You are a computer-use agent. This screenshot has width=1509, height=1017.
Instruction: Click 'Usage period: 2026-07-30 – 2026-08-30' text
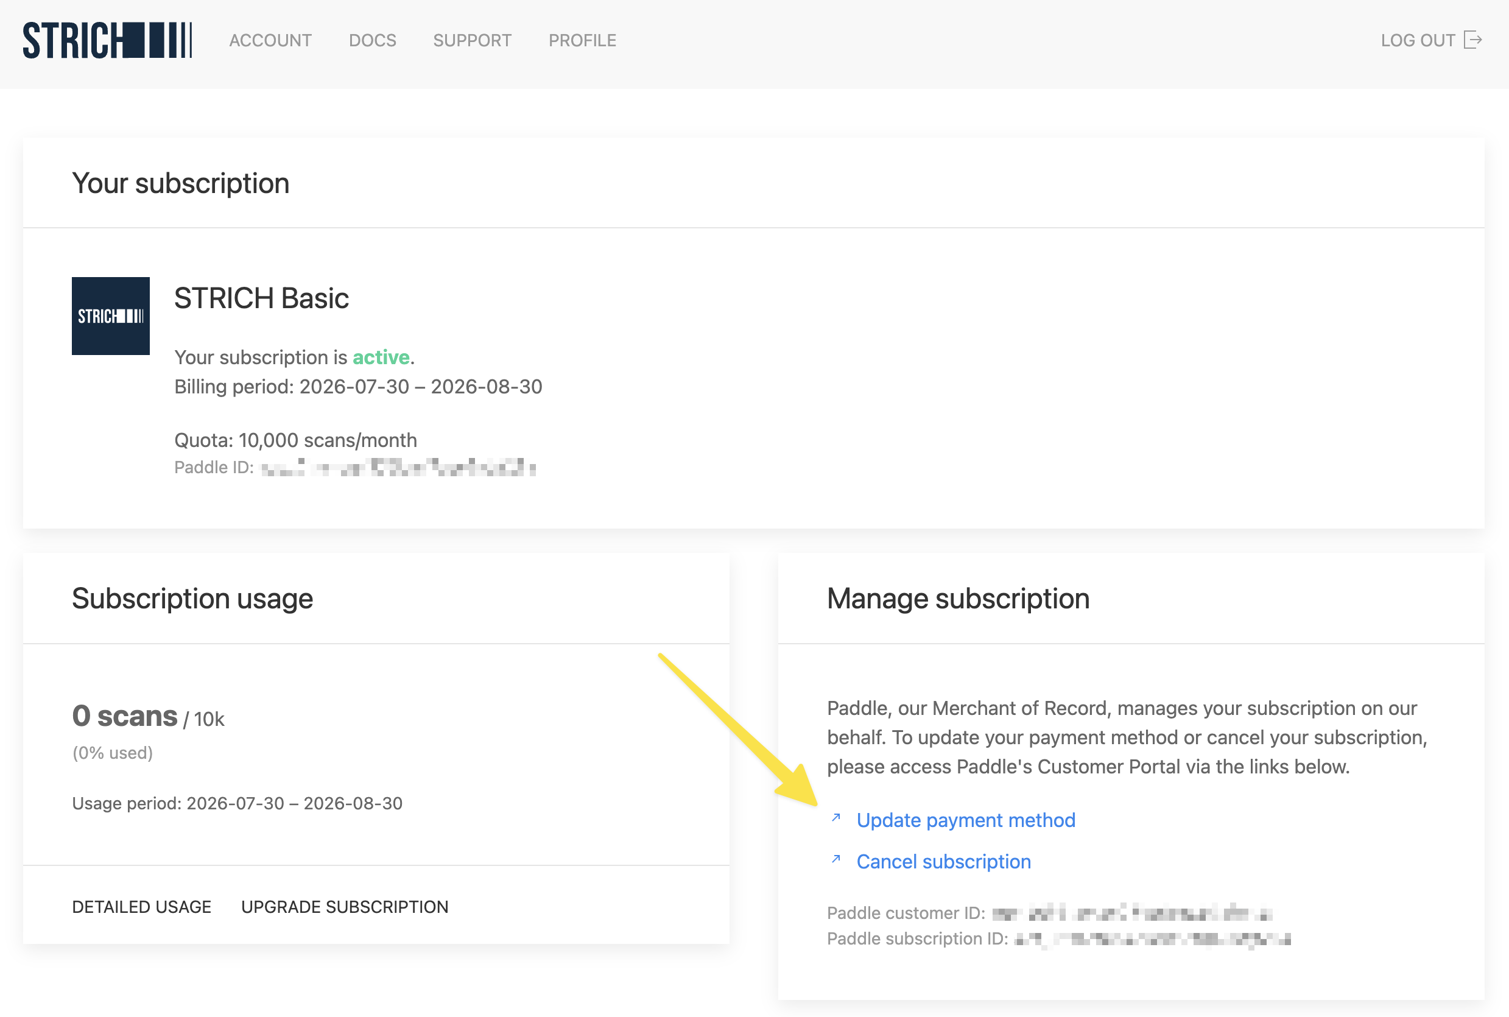click(237, 803)
